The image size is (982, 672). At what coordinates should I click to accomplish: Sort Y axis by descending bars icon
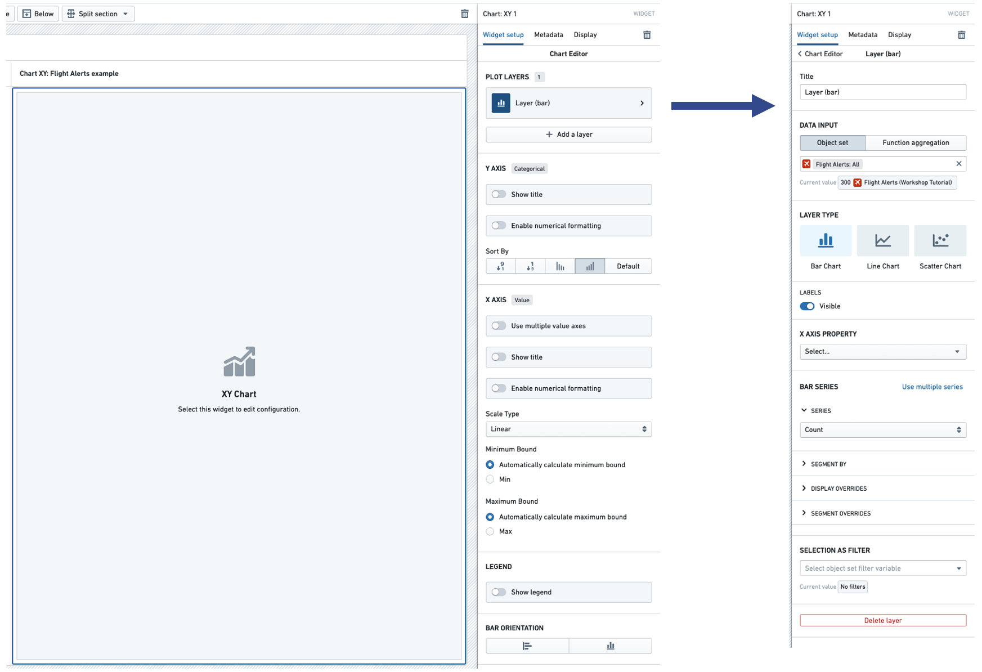(560, 266)
